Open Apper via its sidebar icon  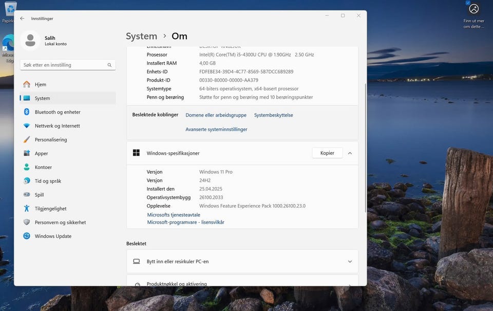(x=27, y=153)
